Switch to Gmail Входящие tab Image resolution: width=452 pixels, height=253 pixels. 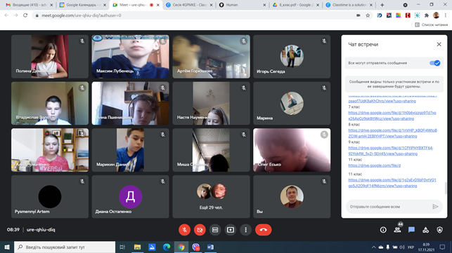pyautogui.click(x=29, y=5)
